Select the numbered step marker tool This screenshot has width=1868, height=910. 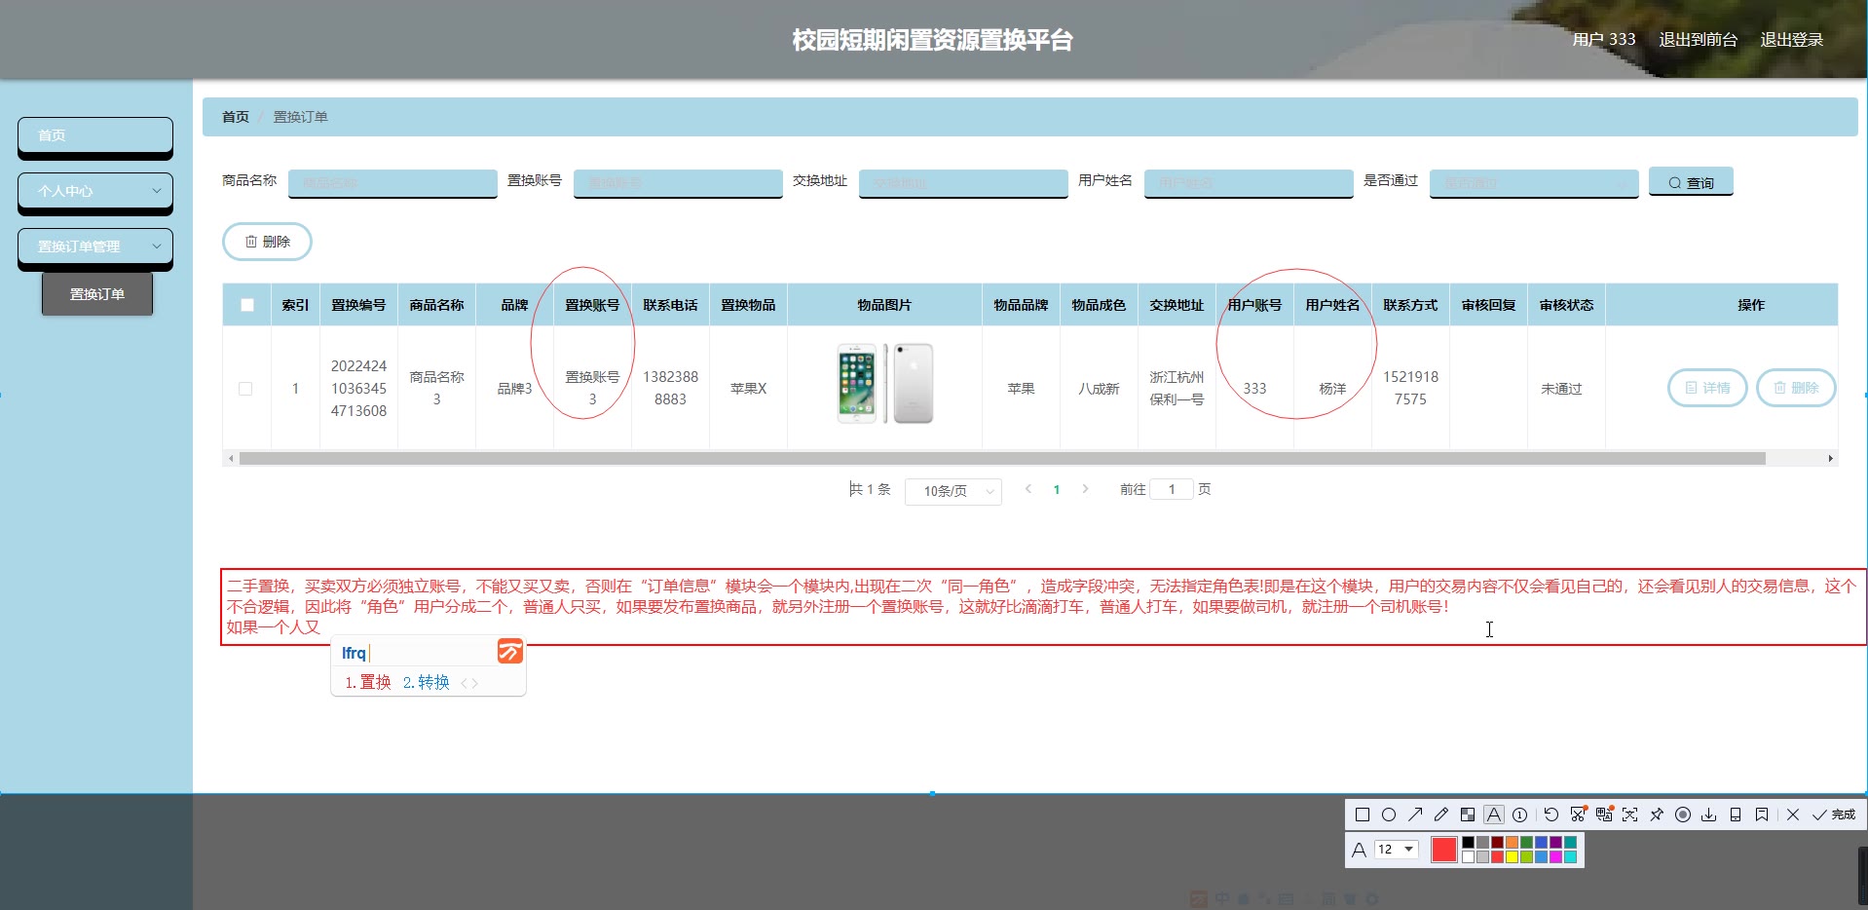click(x=1520, y=815)
